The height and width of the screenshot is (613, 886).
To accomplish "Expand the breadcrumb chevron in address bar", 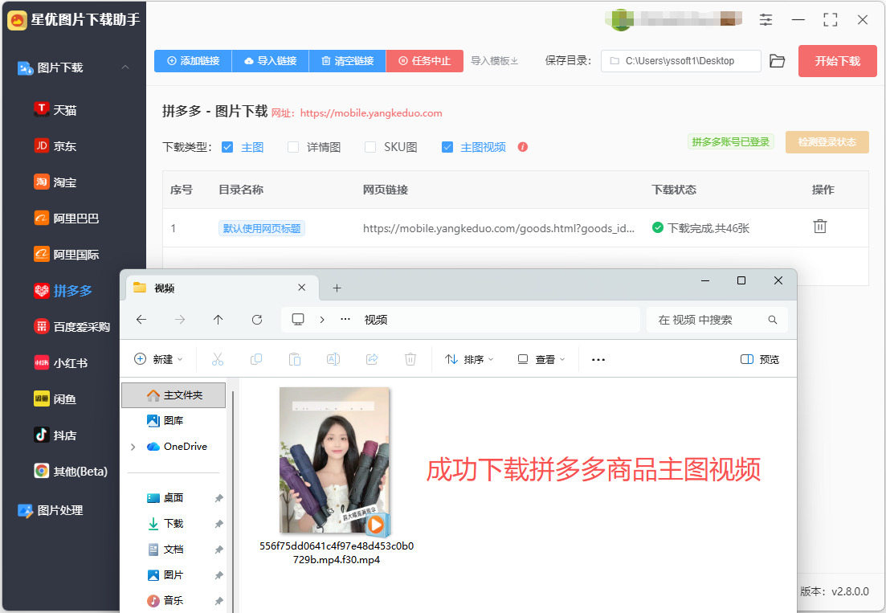I will tap(322, 320).
